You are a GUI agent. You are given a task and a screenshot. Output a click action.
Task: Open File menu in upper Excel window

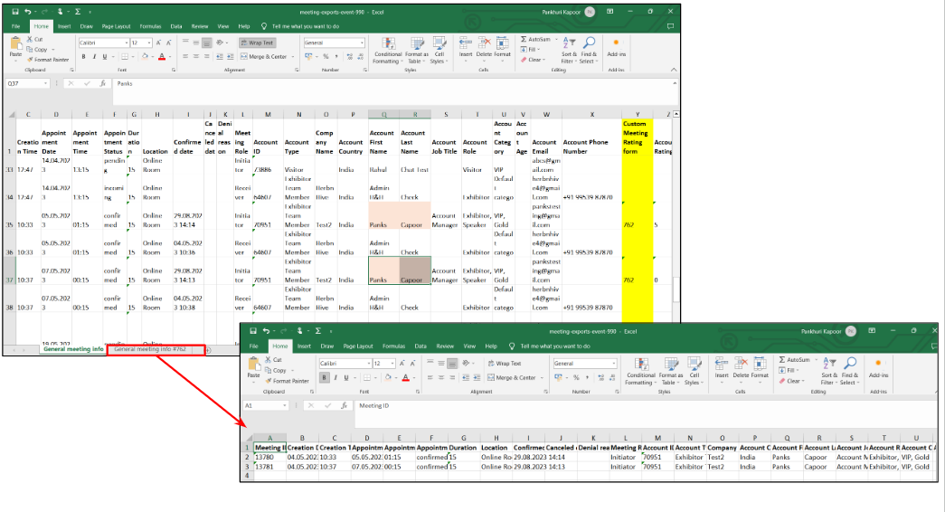[15, 26]
